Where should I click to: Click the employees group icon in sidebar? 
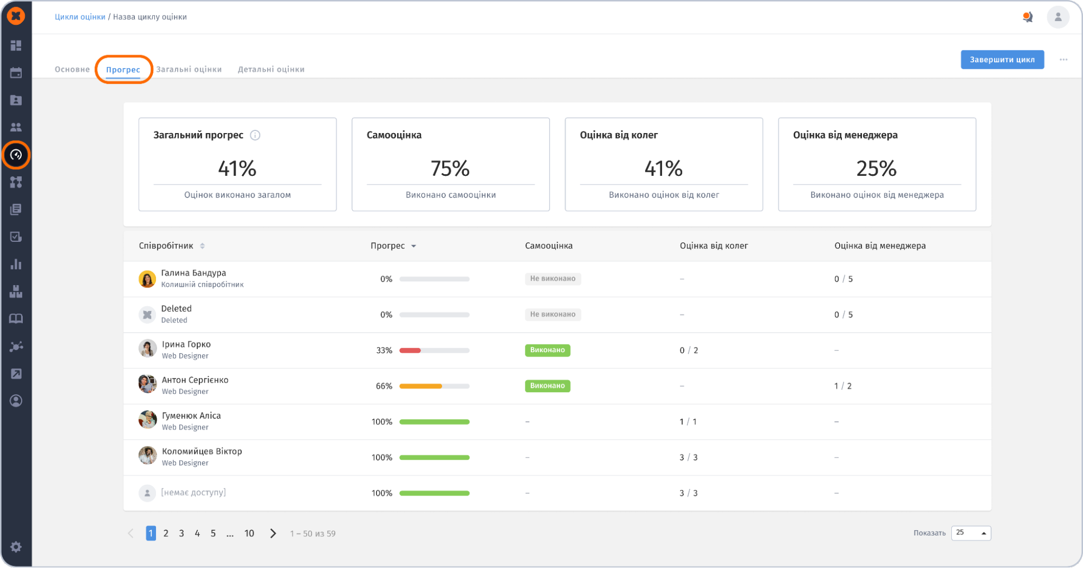(16, 127)
